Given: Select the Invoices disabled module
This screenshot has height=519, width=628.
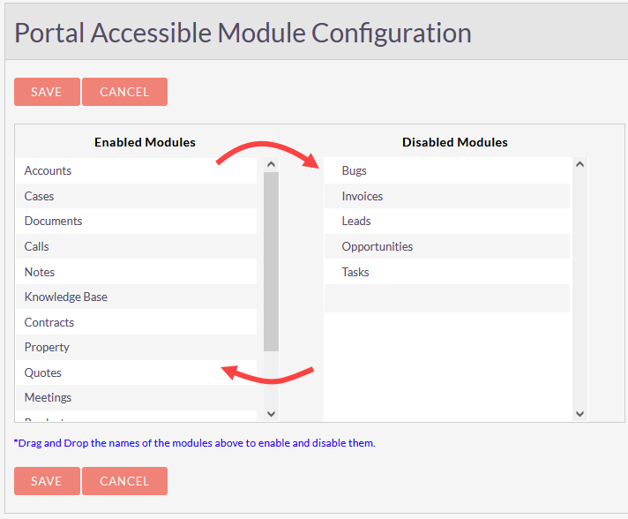Looking at the screenshot, I should coord(363,196).
